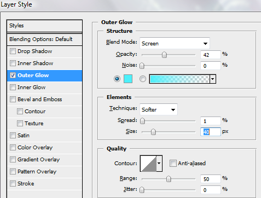Click the Blend Mode label
This screenshot has height=198, width=261.
[121, 42]
